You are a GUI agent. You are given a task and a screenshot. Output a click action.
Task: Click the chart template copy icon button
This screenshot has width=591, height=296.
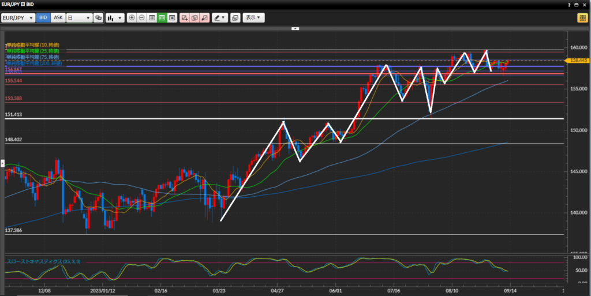click(x=235, y=18)
